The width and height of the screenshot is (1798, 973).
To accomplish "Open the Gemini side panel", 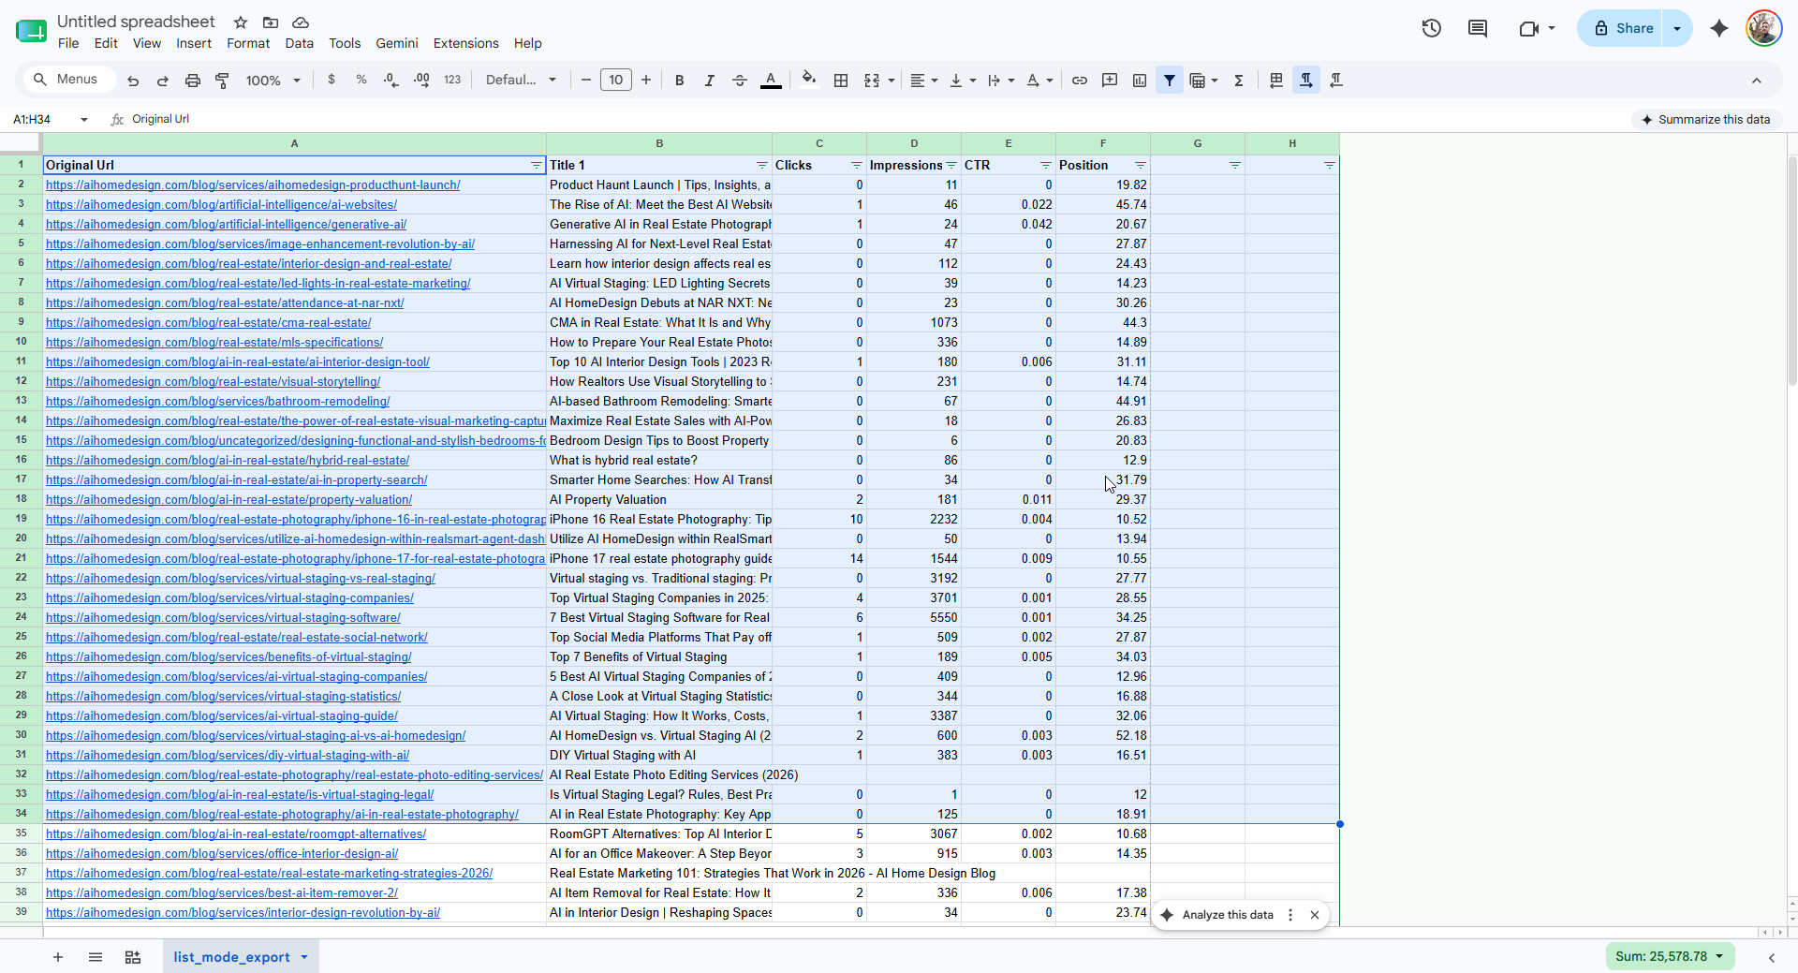I will point(1719,28).
